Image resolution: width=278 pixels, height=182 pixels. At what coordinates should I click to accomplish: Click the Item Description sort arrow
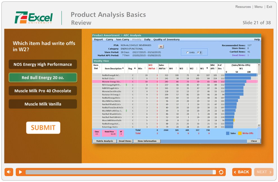coord(123,68)
